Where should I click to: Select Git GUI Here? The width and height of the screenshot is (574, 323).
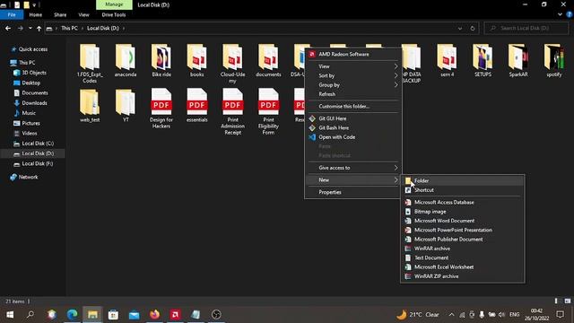(x=353, y=118)
